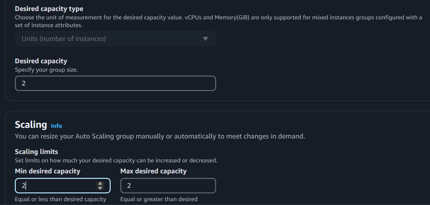Click the resize Auto Scaling group description
Screen dimensions: 430x205
(x=160, y=136)
